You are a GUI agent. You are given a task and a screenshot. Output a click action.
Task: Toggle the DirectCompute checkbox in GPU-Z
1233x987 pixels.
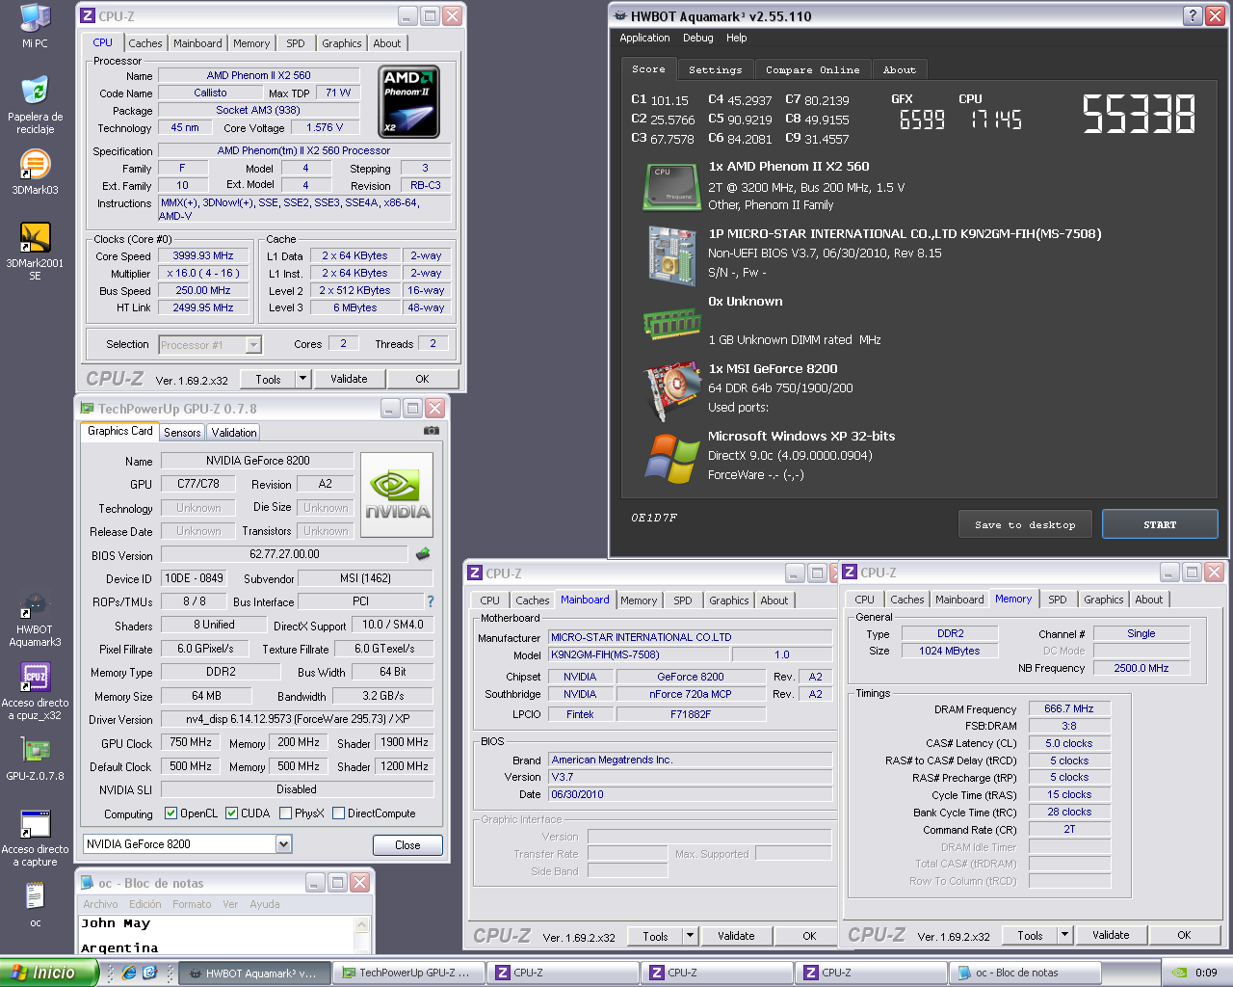[338, 814]
